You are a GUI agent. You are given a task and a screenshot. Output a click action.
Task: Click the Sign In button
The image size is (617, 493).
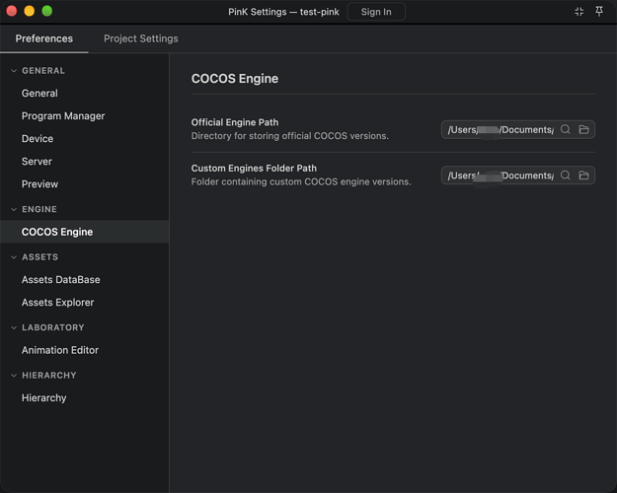tap(376, 12)
